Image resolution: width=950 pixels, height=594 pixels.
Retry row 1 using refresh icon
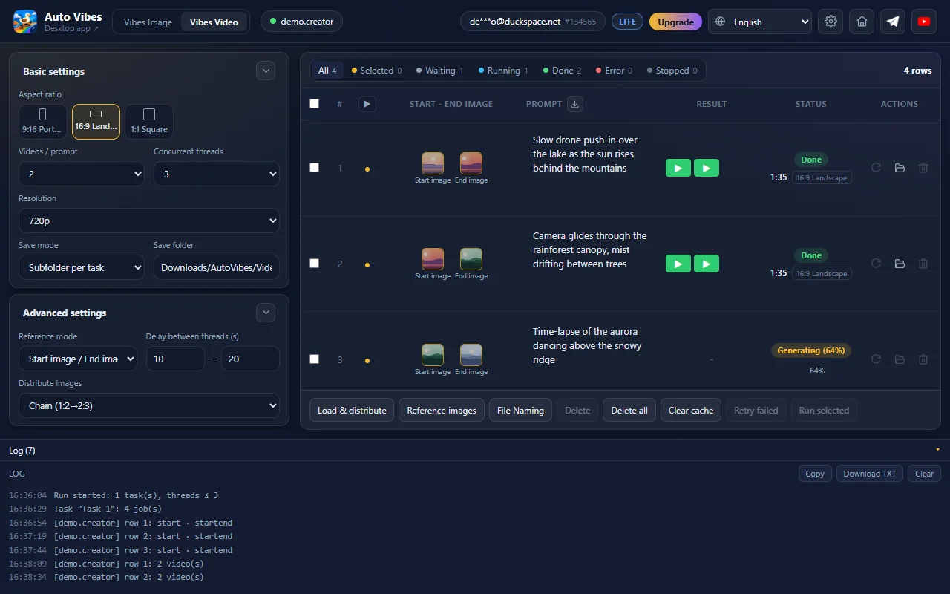[876, 169]
